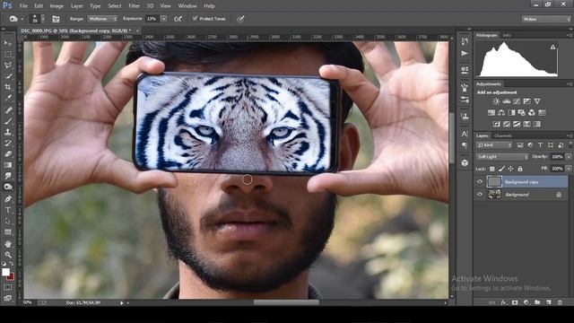Select the Pen tool

click(8, 199)
